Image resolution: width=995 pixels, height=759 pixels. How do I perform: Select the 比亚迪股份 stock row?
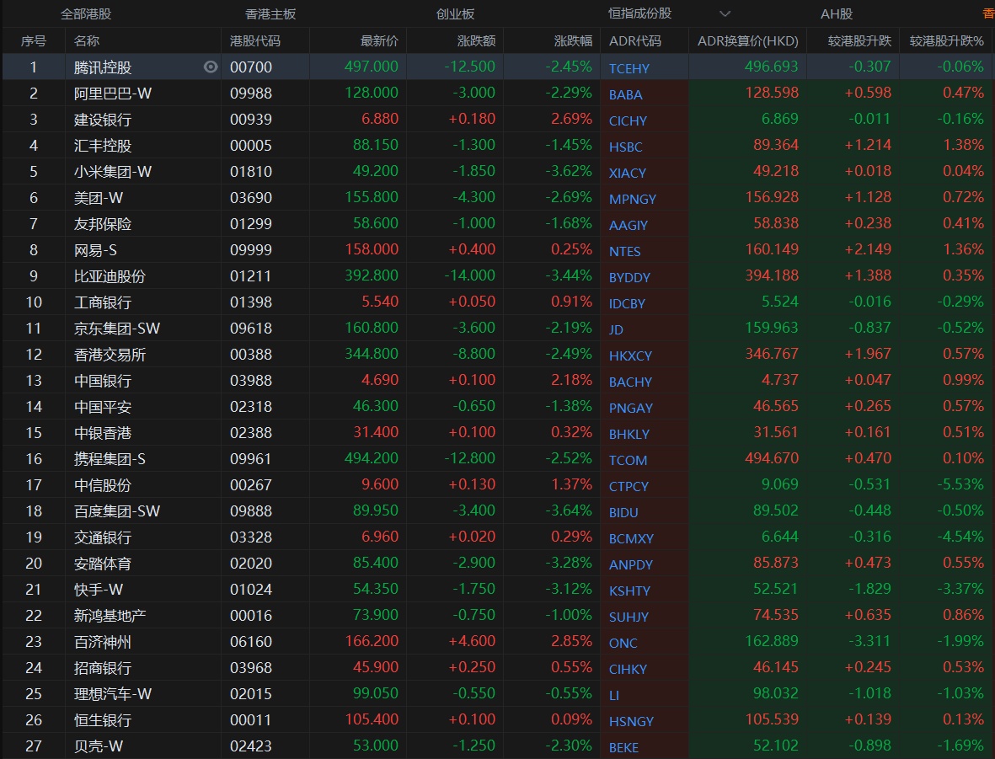tap(110, 276)
